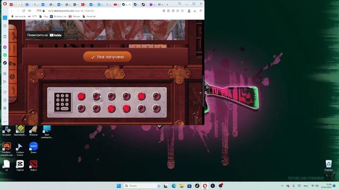The height and width of the screenshot is (190, 339).
Task: Open the eBay bookmark
Action: 43,16
